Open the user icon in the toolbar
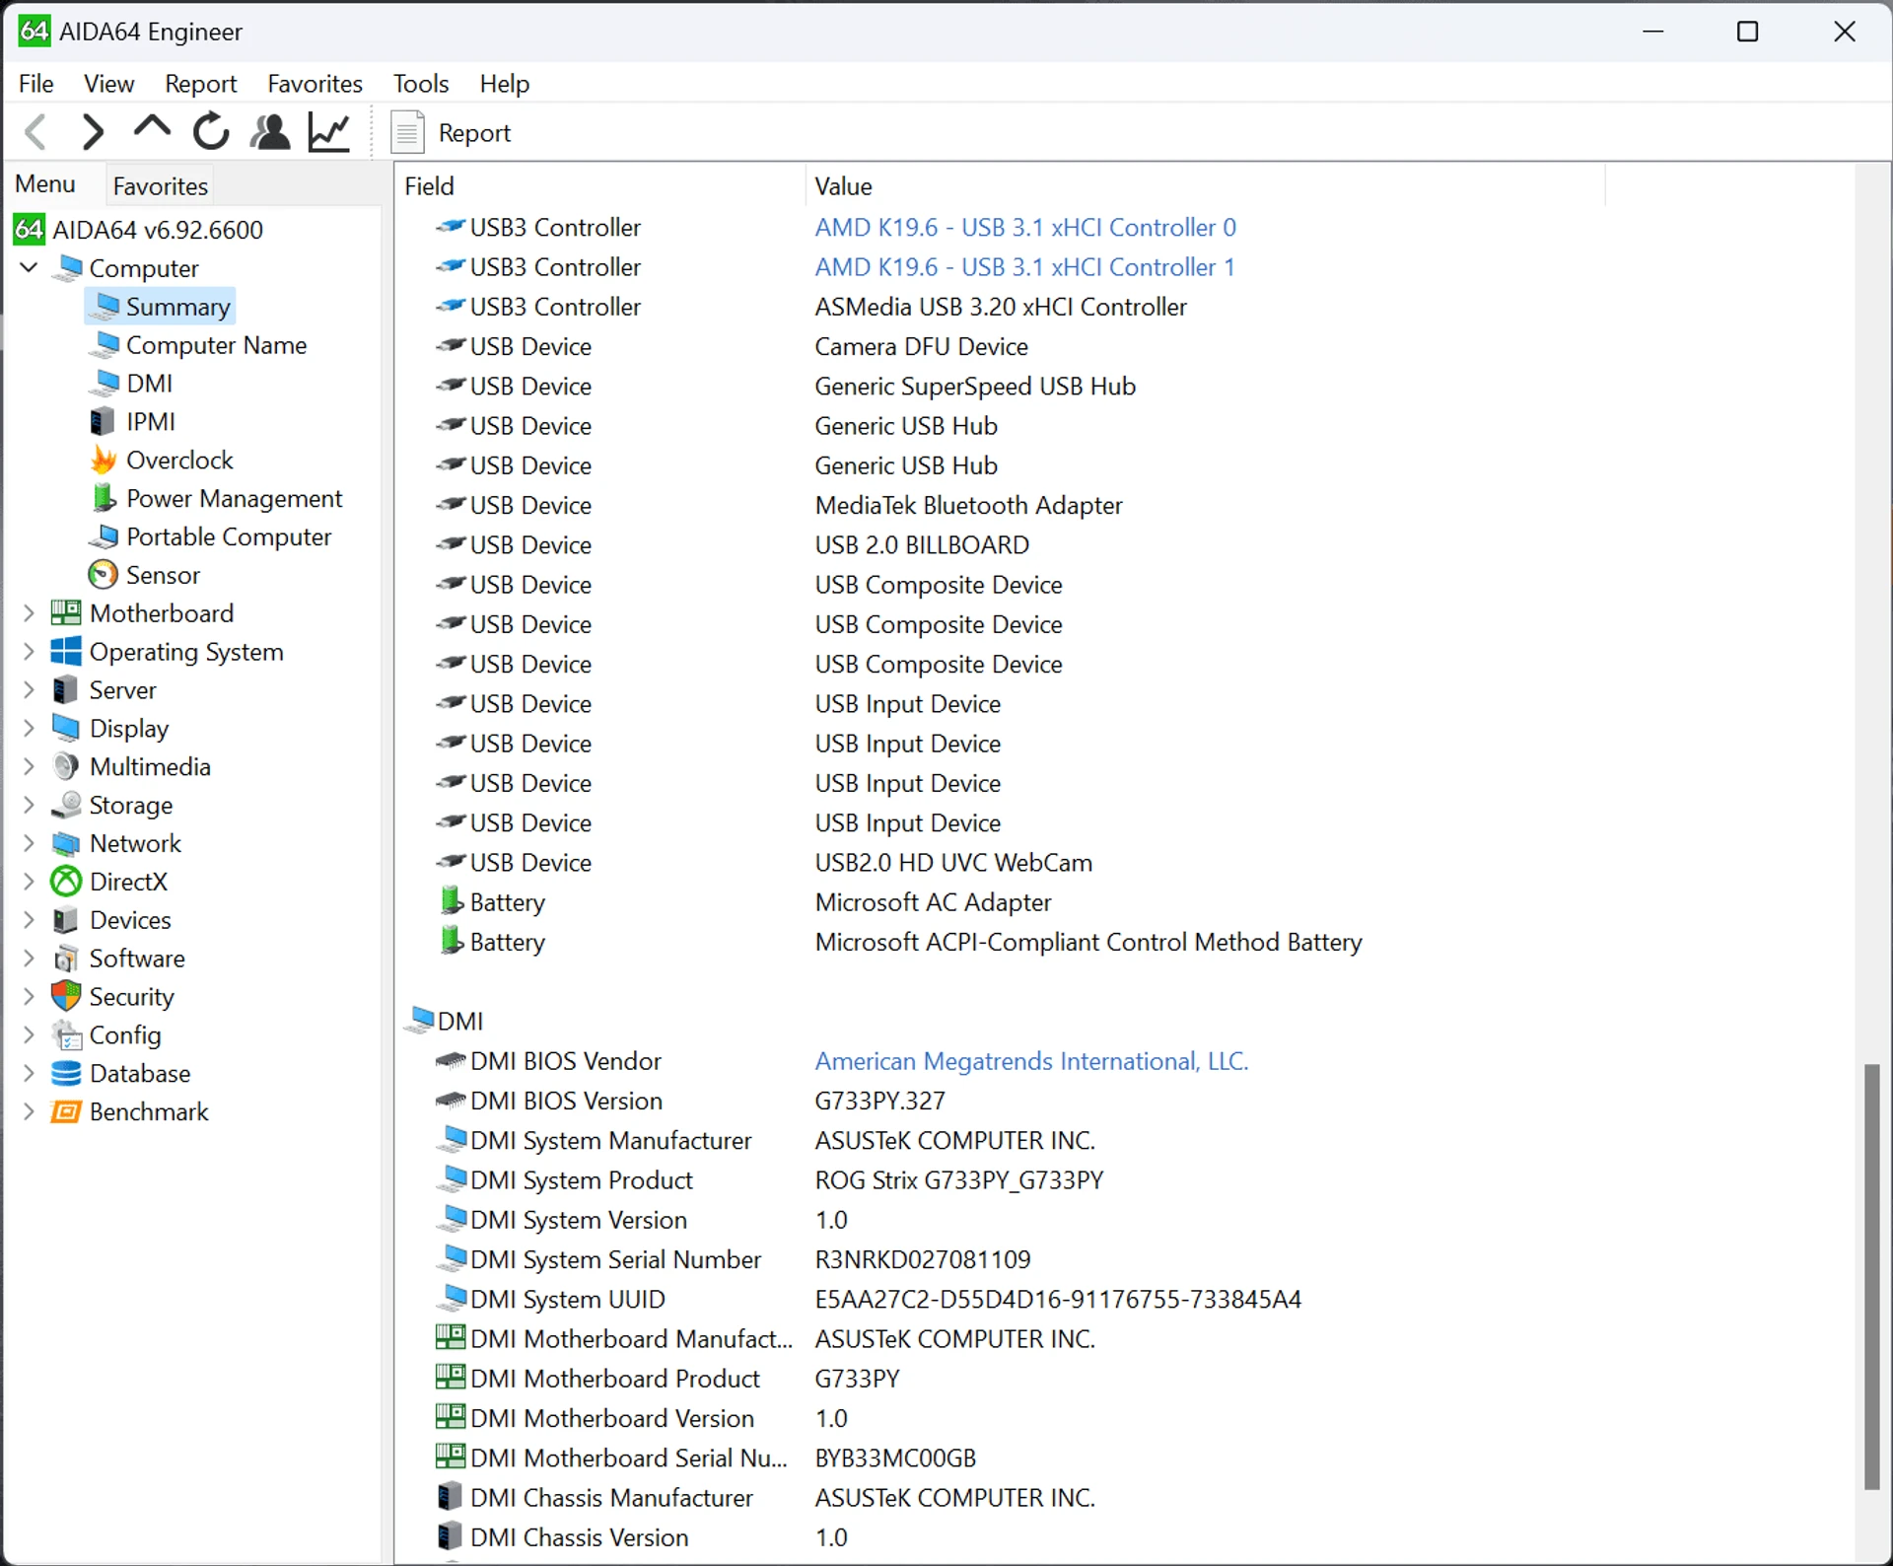Screen dimensions: 1893x1566 (x=270, y=131)
